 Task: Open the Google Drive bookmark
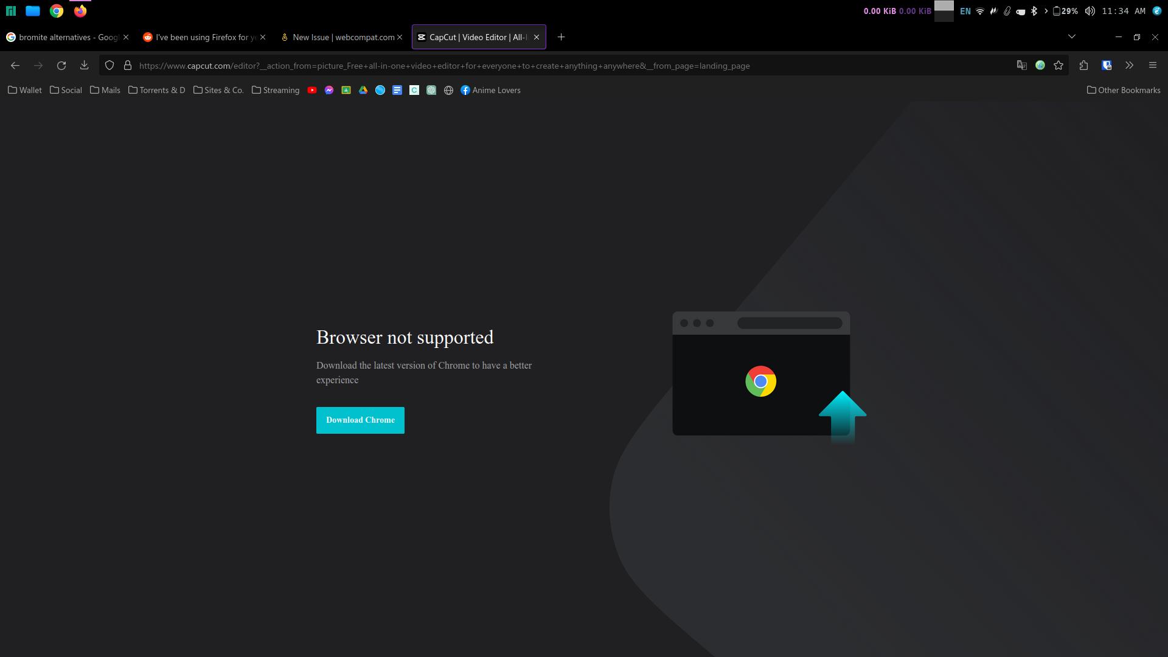(x=364, y=90)
